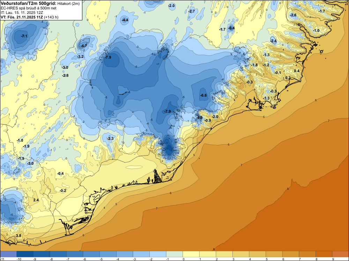Viewport: 349px width, 261px height.
Task: Click the -4.9 temperature label
Action: 199,118
